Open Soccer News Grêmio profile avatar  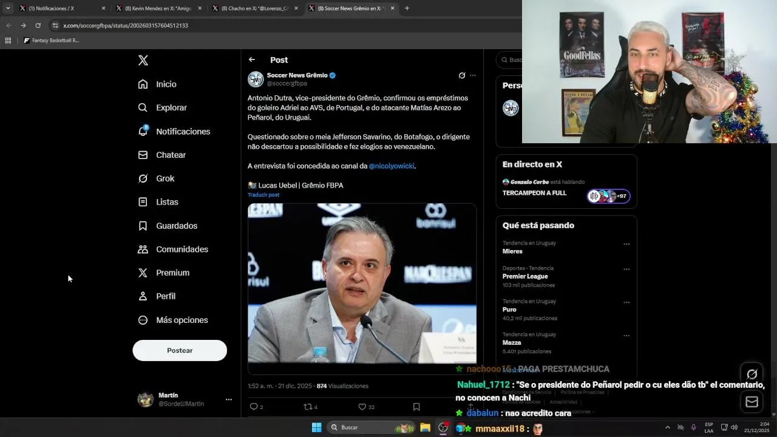point(256,79)
